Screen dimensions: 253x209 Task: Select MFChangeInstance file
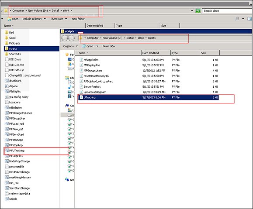pyautogui.click(x=18, y=113)
